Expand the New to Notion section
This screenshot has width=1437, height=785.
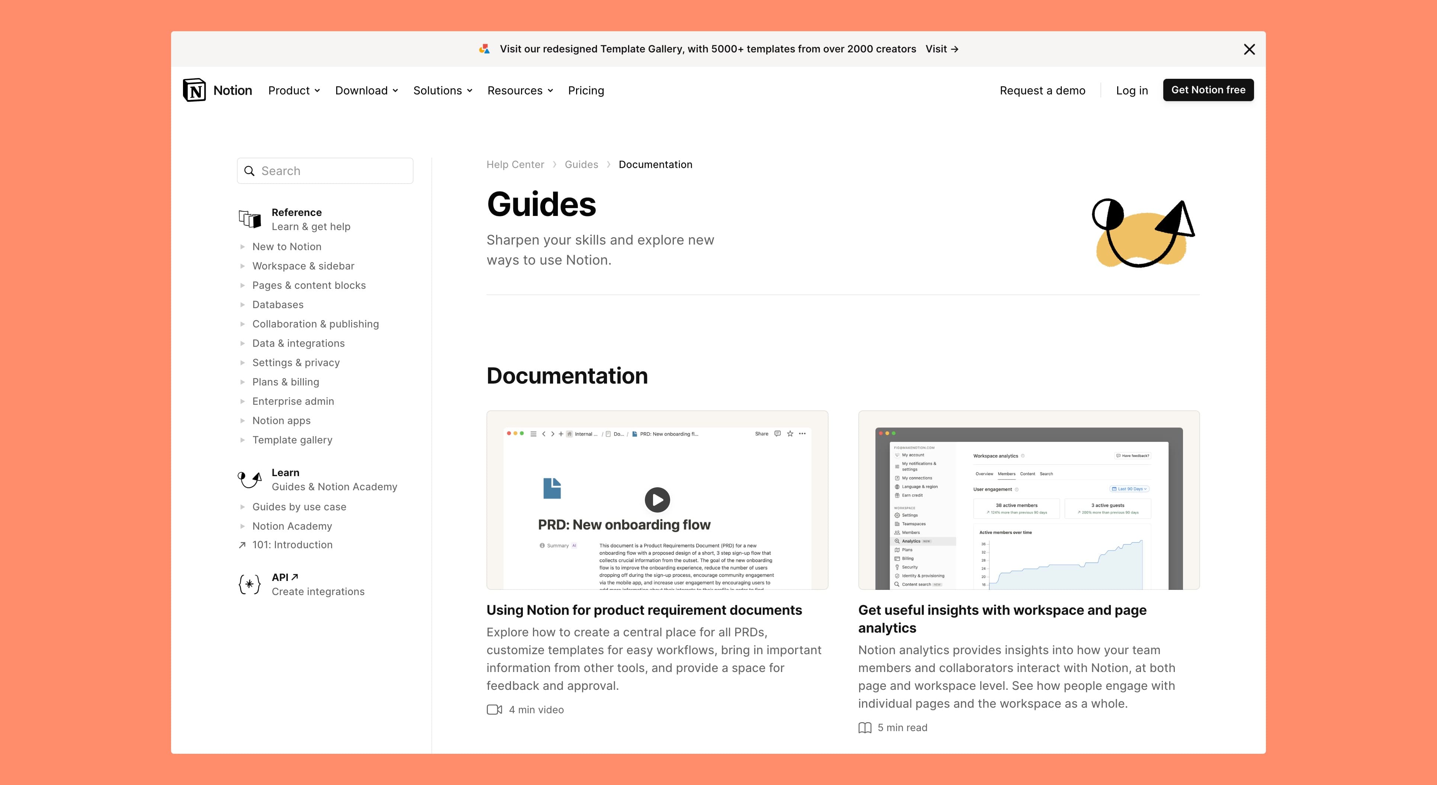(x=242, y=246)
